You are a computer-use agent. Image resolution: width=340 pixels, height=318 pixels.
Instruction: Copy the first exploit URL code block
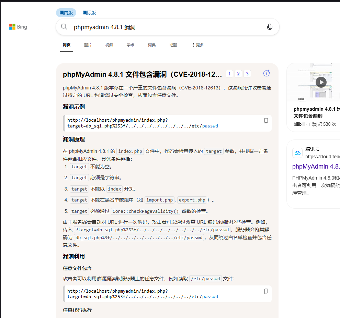[x=265, y=120]
